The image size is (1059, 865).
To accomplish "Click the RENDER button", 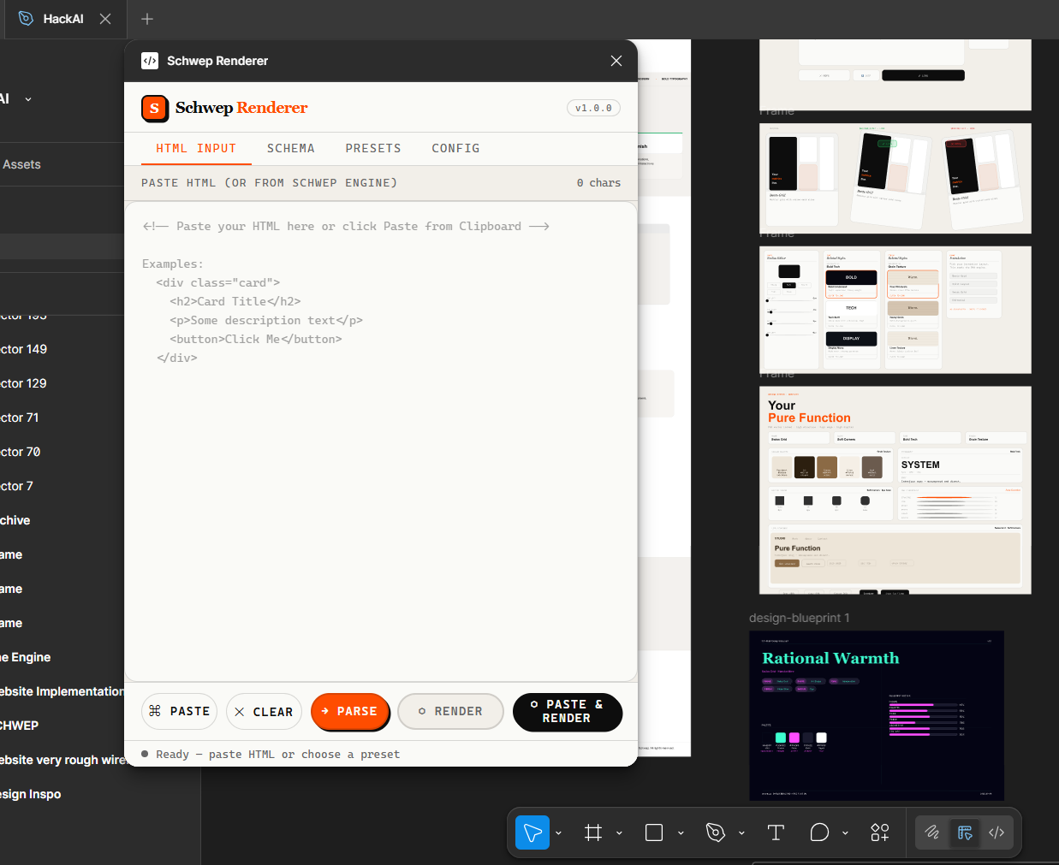I will pos(450,711).
